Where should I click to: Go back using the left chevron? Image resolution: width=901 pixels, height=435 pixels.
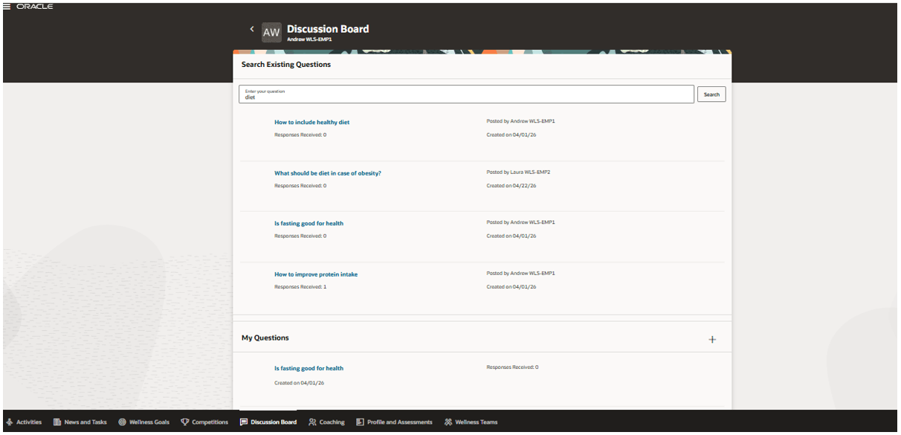251,29
